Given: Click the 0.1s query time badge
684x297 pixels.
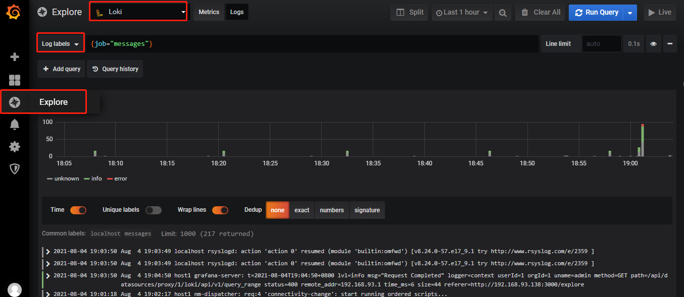Looking at the screenshot, I should [634, 44].
